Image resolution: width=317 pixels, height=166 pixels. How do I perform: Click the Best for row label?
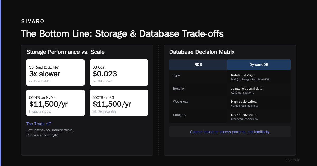[x=179, y=89]
